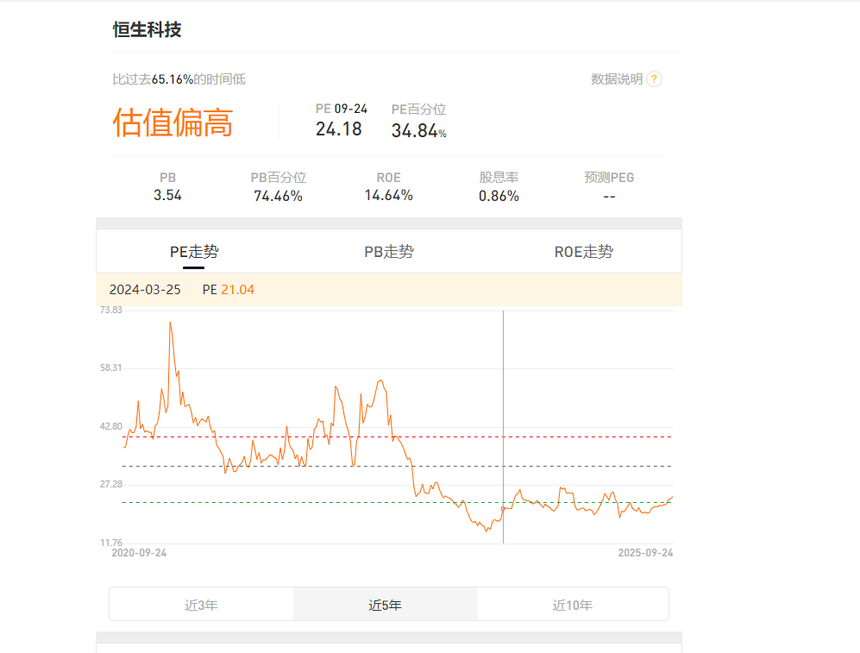
Task: Click the 股息率 value 0.86%
Action: [499, 196]
